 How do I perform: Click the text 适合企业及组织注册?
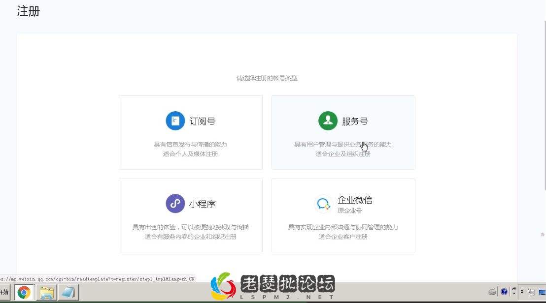tap(343, 154)
